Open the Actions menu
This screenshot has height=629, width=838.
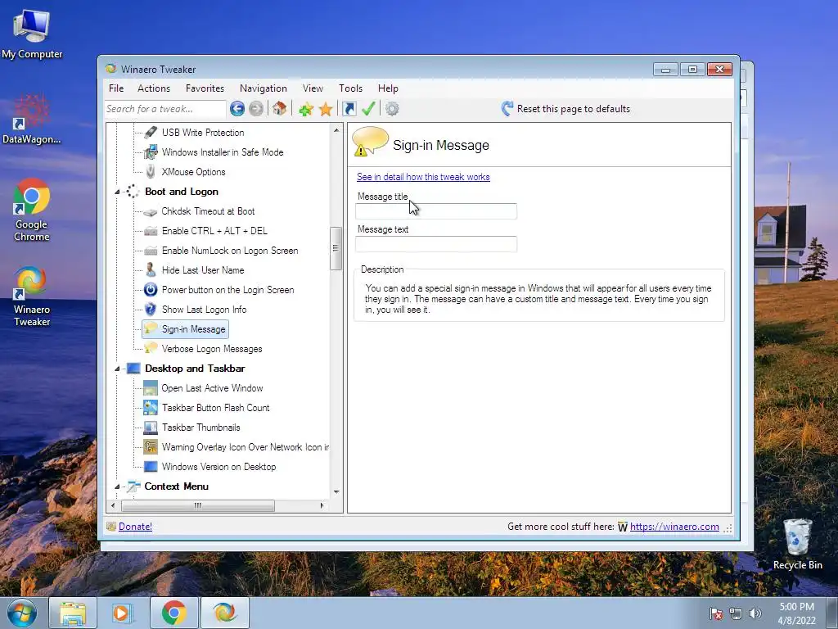(153, 88)
